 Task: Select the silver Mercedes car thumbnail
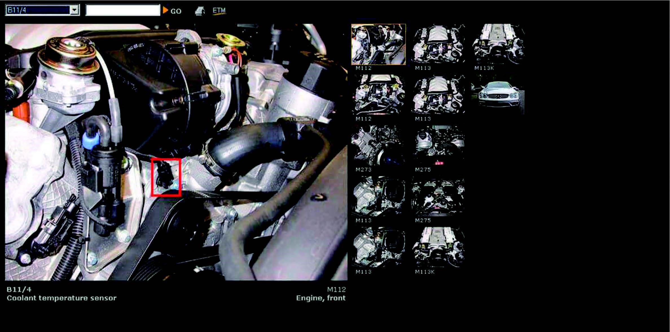[x=498, y=94]
